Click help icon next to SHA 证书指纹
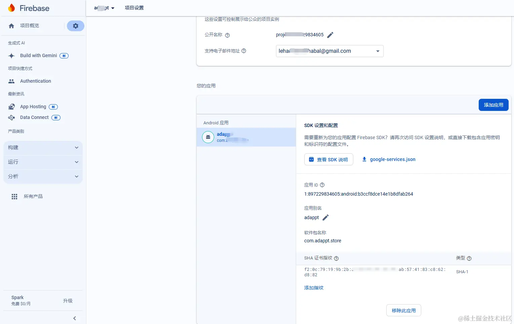This screenshot has width=514, height=324. pyautogui.click(x=336, y=258)
